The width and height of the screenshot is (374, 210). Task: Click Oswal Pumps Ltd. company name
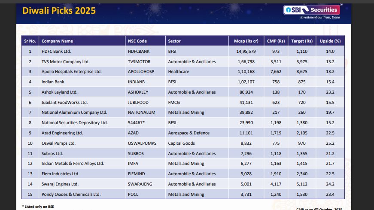pyautogui.click(x=58, y=143)
